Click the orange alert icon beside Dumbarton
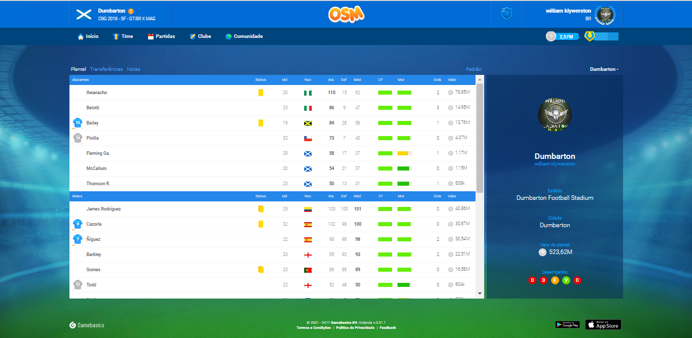 (x=131, y=11)
